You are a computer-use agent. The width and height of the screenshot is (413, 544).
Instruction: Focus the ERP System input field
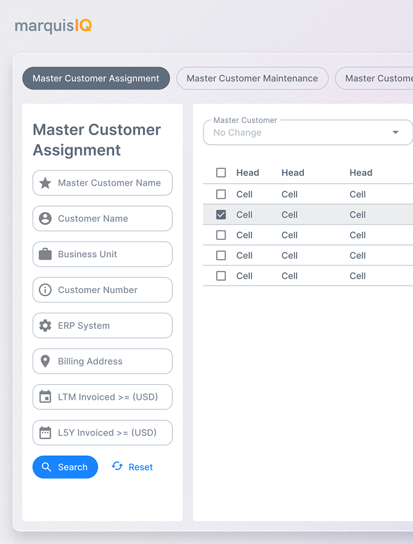(x=103, y=326)
